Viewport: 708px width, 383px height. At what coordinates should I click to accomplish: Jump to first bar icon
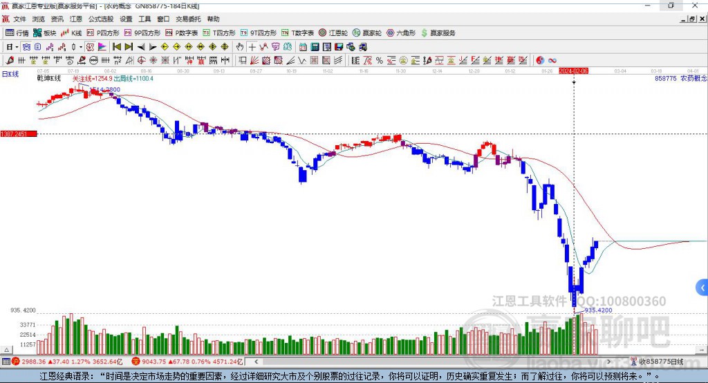click(x=117, y=47)
